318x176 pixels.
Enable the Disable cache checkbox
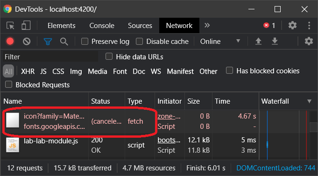tap(139, 42)
